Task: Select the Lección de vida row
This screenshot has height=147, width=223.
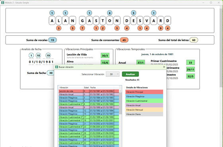Action: tap(89, 91)
